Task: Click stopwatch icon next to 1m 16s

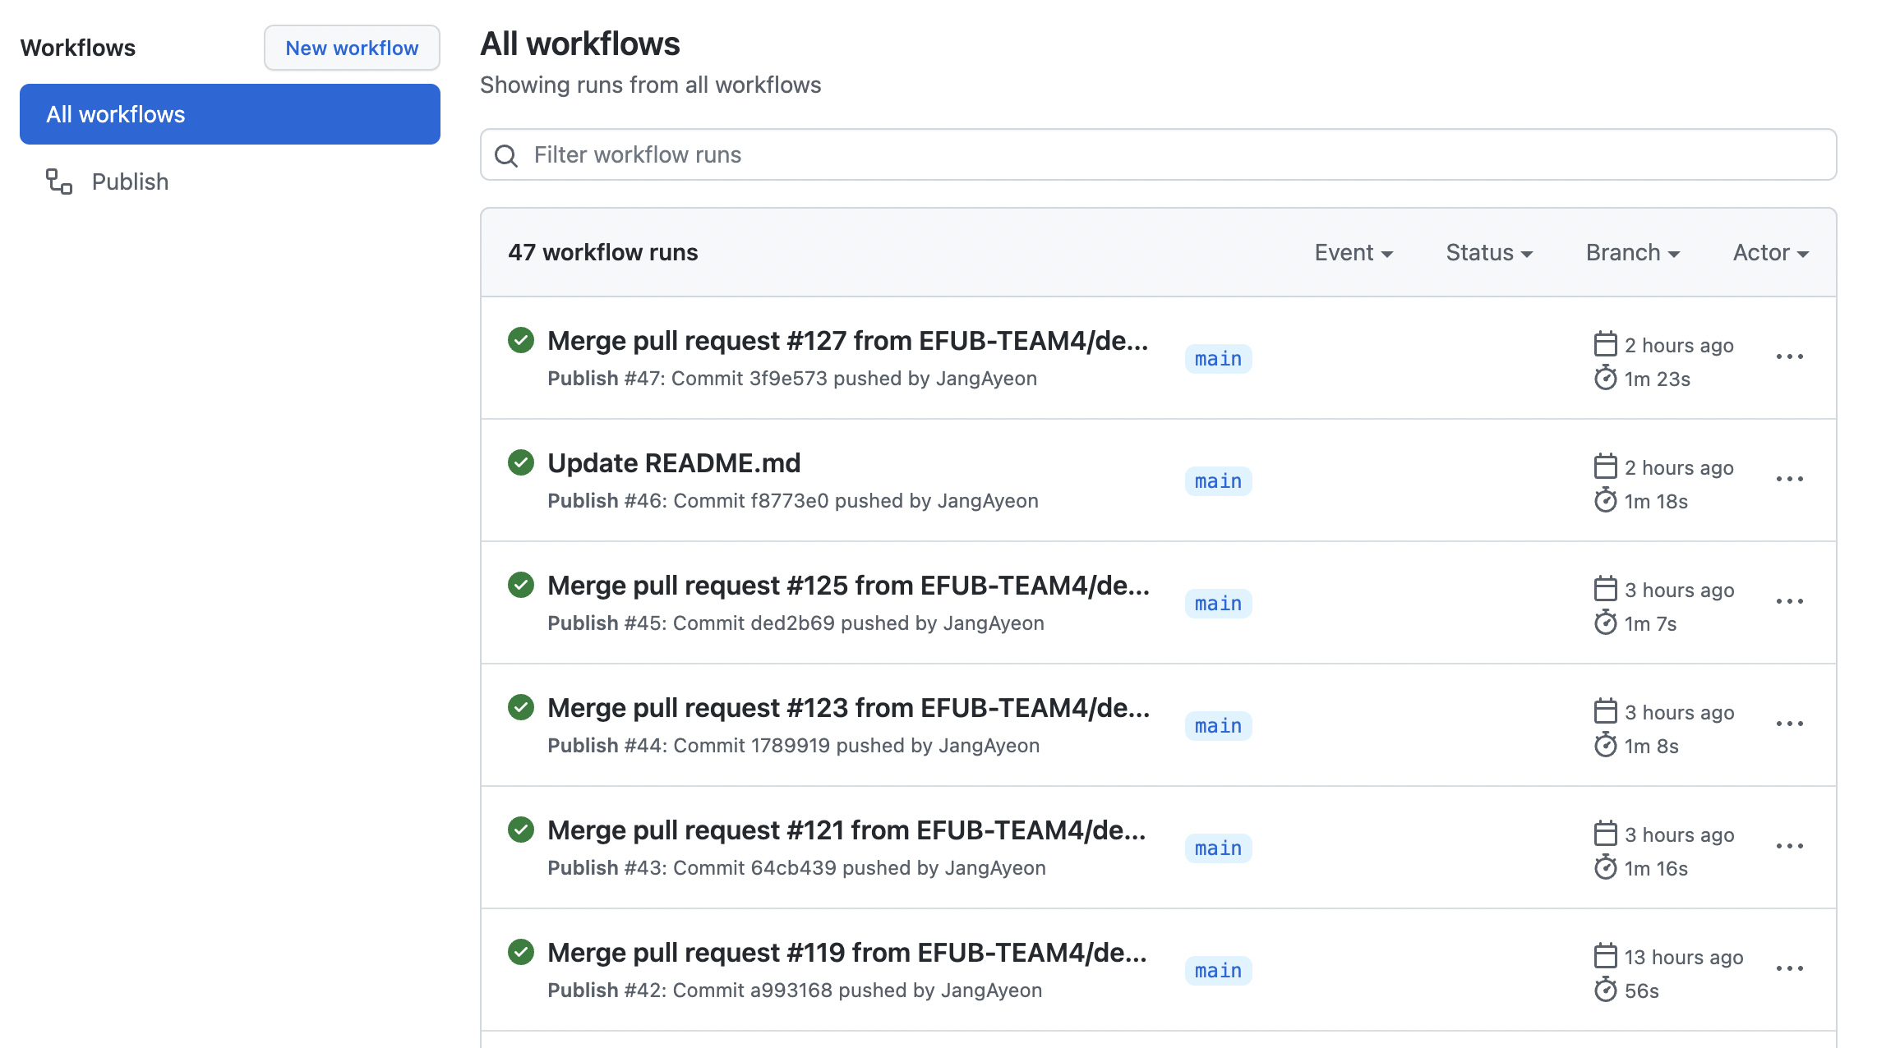Action: (1605, 868)
